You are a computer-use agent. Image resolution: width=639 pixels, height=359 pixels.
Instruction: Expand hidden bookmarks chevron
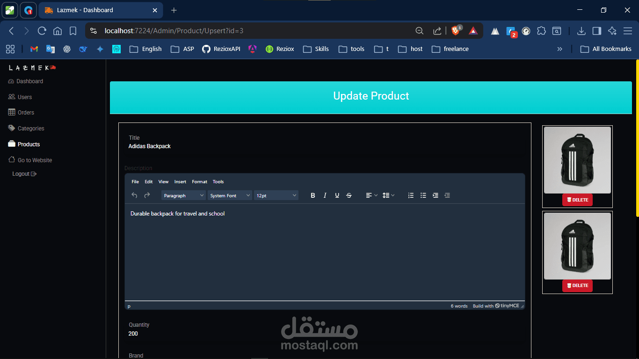click(x=559, y=49)
